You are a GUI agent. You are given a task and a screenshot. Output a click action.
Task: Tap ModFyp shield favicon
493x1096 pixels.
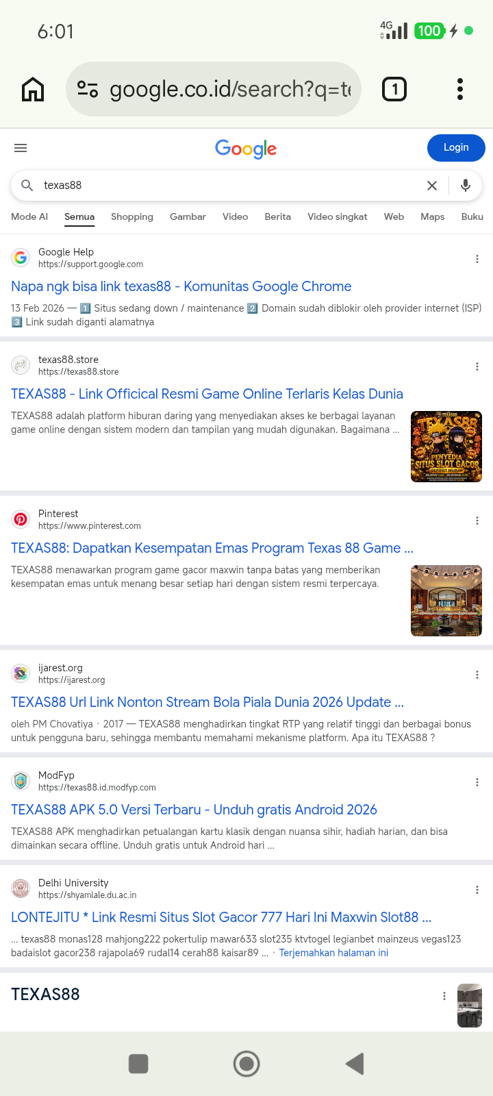pos(21,781)
